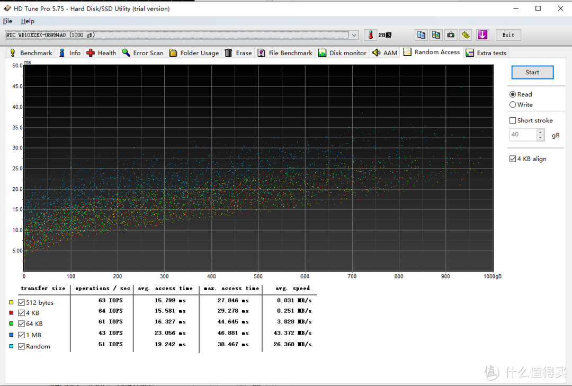Uncheck the Random transfer size

click(21, 346)
